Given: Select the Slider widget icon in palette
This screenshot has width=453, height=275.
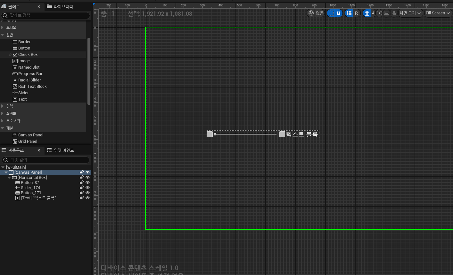Looking at the screenshot, I should (x=15, y=93).
